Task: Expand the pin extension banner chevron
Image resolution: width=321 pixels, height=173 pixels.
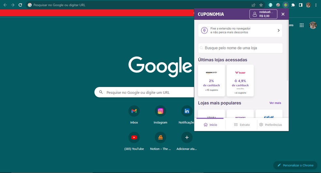Action: click(x=279, y=30)
